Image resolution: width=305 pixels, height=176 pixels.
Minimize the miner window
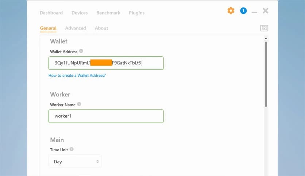point(254,12)
